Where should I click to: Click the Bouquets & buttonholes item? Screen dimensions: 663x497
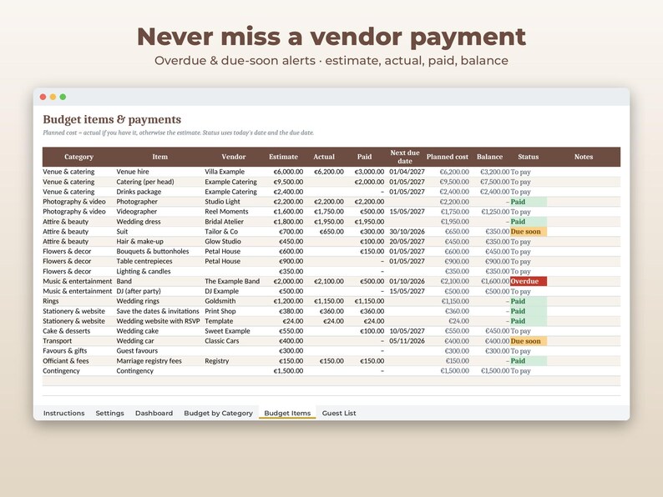click(153, 251)
